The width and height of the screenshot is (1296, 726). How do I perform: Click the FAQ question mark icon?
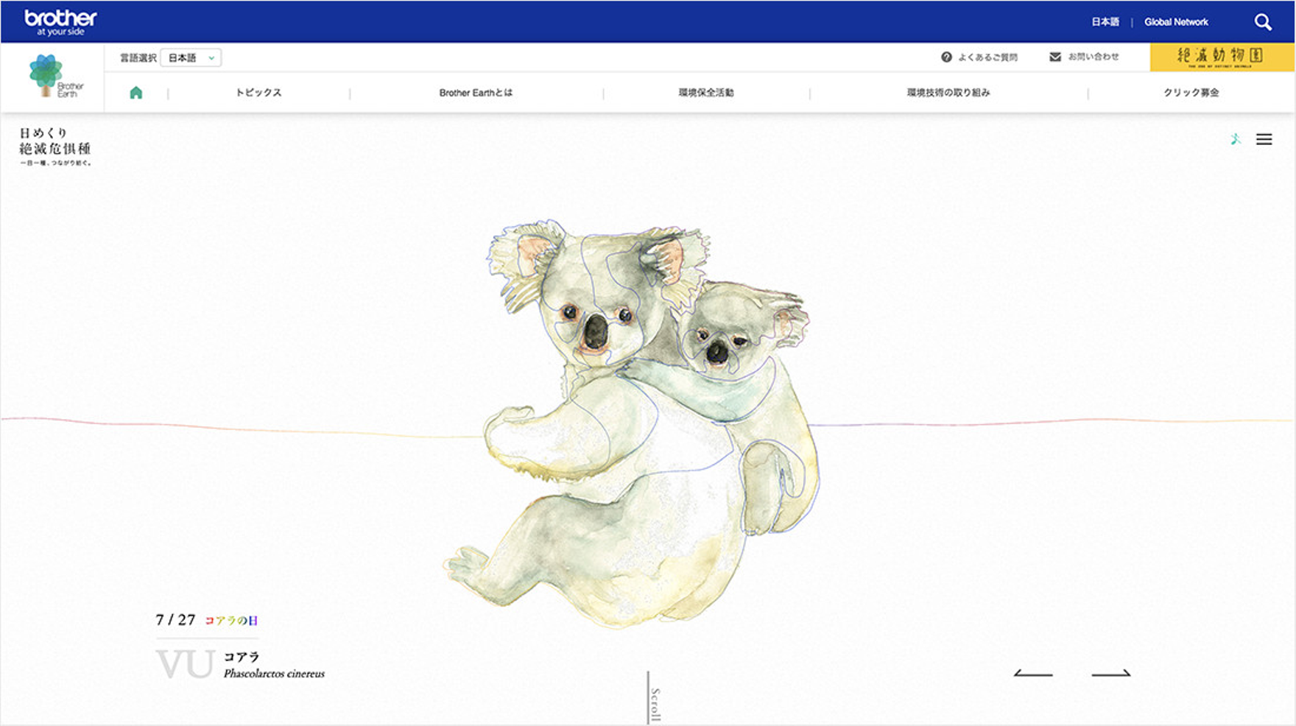coord(946,57)
